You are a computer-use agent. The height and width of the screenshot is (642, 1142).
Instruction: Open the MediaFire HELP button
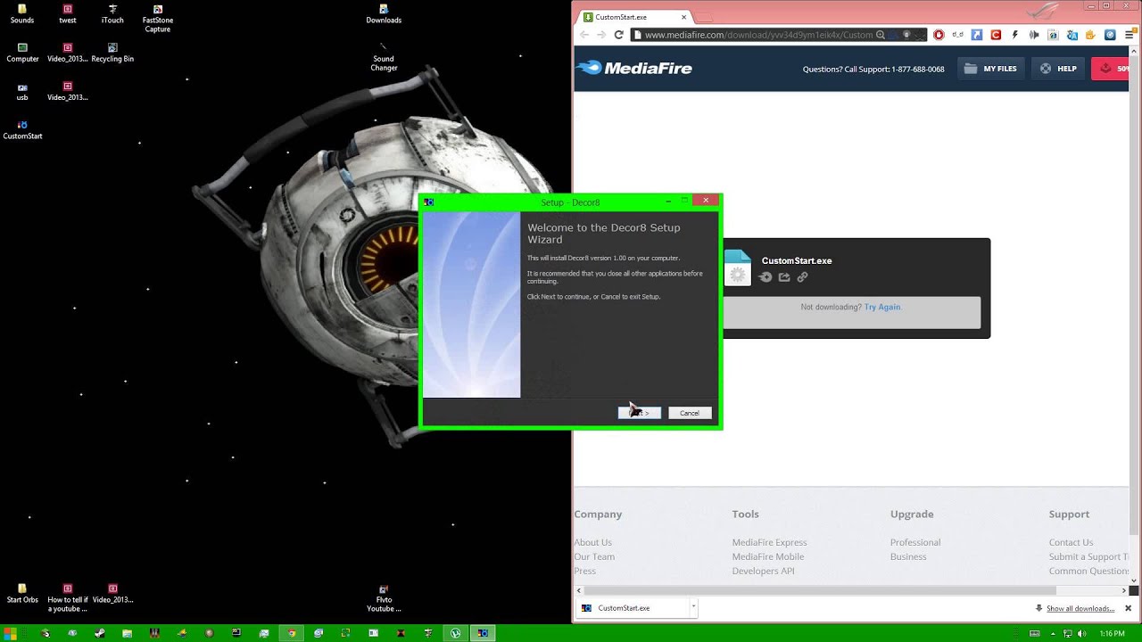(1058, 69)
